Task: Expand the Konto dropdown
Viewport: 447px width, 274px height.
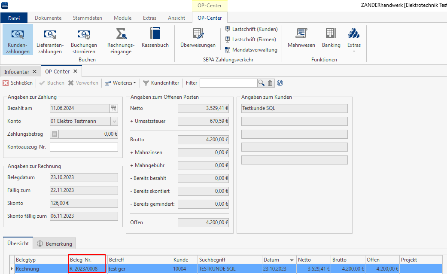Action: pos(114,121)
